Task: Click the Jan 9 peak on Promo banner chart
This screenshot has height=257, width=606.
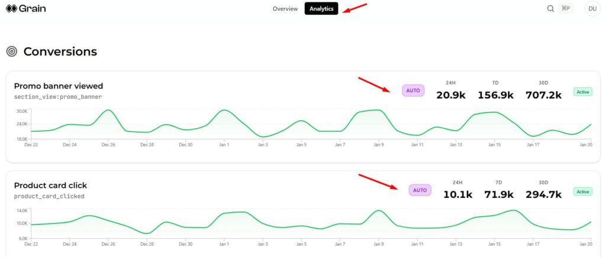Action: click(378, 110)
